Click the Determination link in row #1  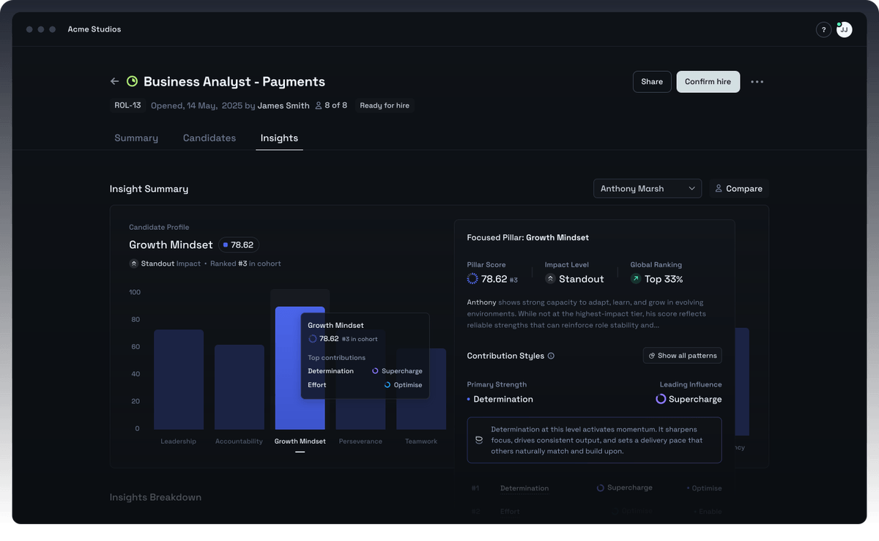click(x=524, y=488)
